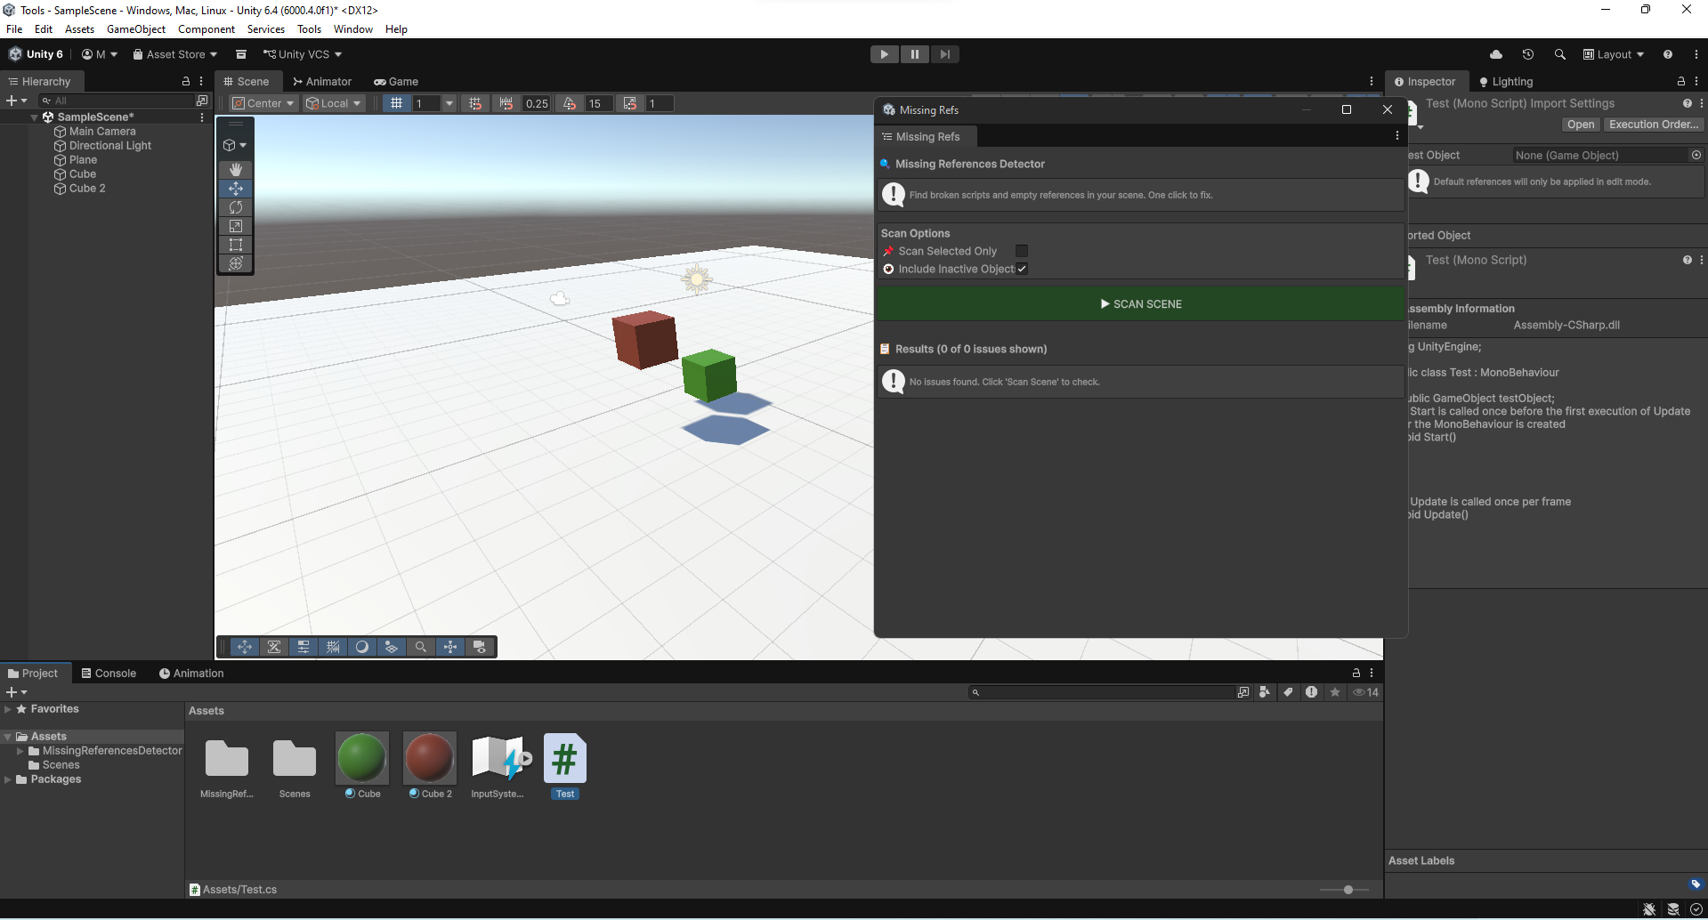
Task: Open the Unity Help icon in toolbar
Action: (1668, 54)
